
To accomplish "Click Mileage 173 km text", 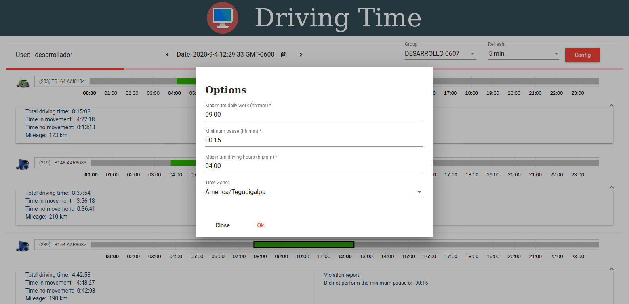I will (x=46, y=135).
